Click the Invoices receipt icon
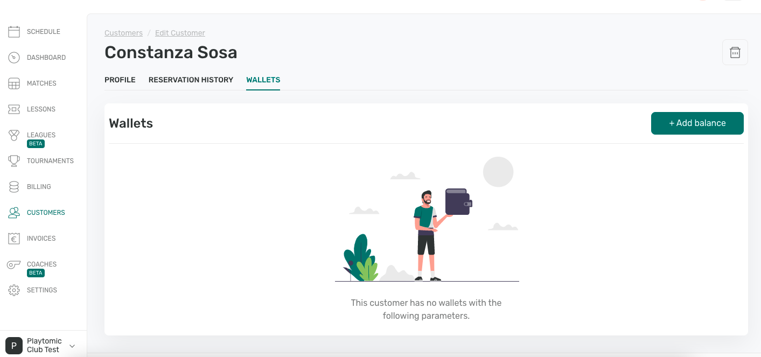 [14, 239]
